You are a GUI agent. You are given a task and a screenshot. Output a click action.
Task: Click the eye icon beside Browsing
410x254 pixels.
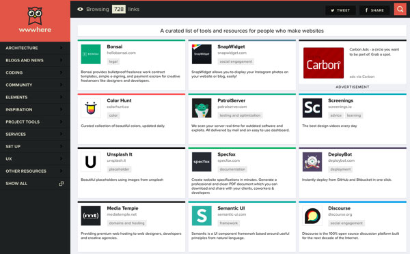80,9
